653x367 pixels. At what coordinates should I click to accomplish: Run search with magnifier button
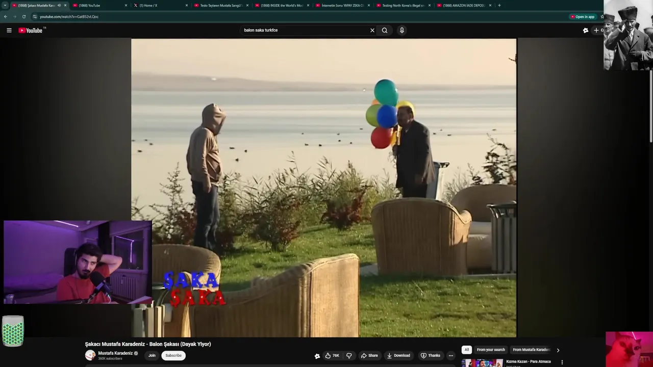(385, 31)
